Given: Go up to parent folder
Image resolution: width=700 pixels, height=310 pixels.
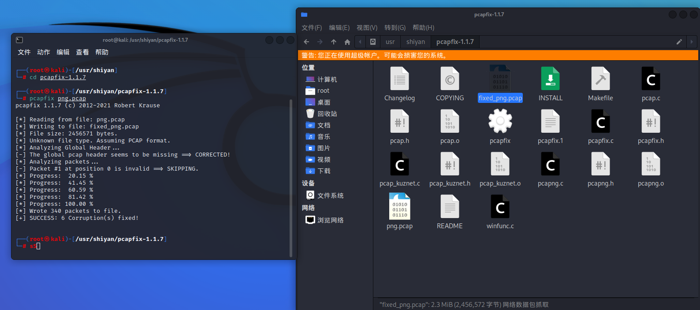Looking at the screenshot, I should click(x=334, y=42).
